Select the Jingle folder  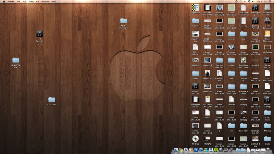[267, 139]
